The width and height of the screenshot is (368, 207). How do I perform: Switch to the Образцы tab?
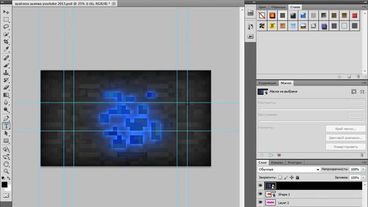point(278,7)
